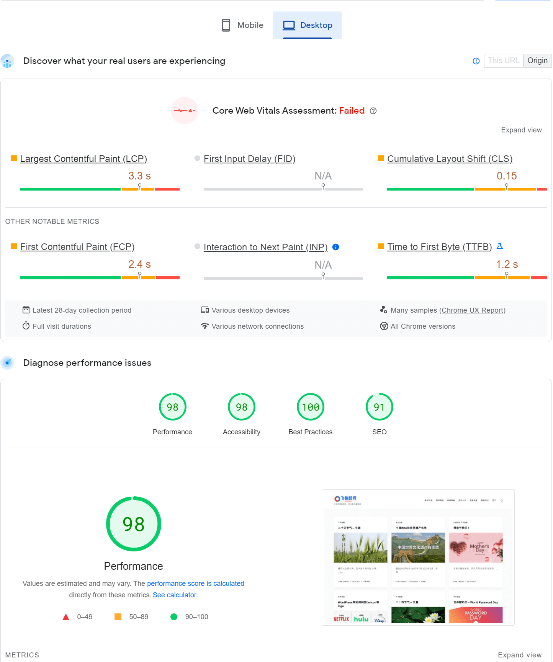Viewport: 553px width, 662px height.
Task: Switch to the Mobile tab
Action: pos(243,25)
